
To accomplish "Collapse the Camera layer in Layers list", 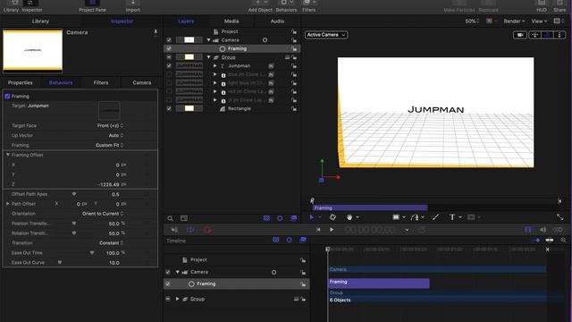I will tap(208, 40).
